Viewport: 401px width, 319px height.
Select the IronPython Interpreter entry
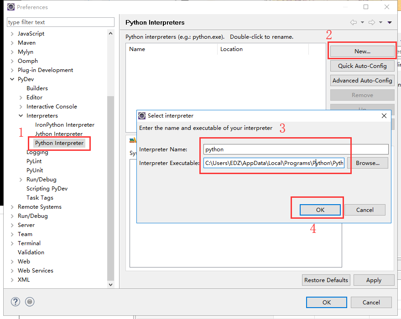click(x=64, y=124)
